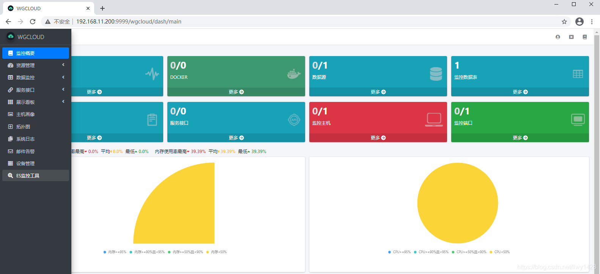Click the database icon on 数据源 card
600x274 pixels.
[436, 74]
